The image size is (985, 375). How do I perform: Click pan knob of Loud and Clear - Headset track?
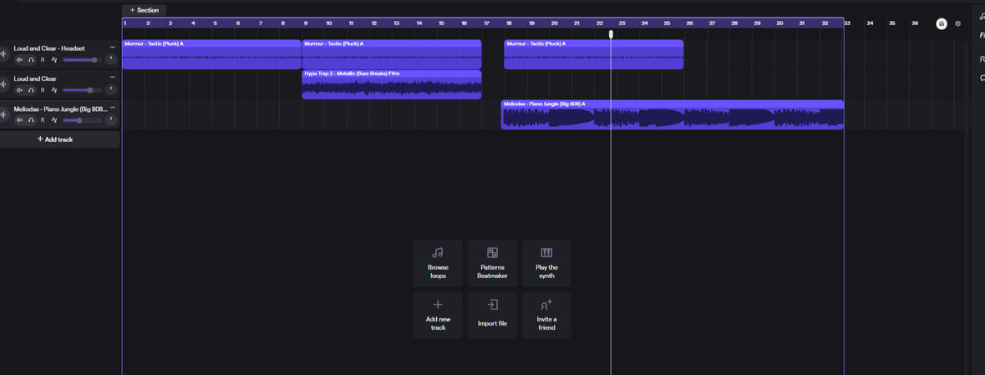[x=110, y=59]
